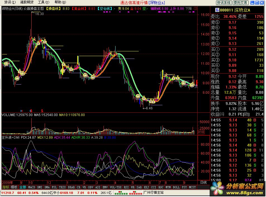266x197 pixels.
Task: Click the 主升浪+DMI indicator title
Action: (x=11, y=138)
